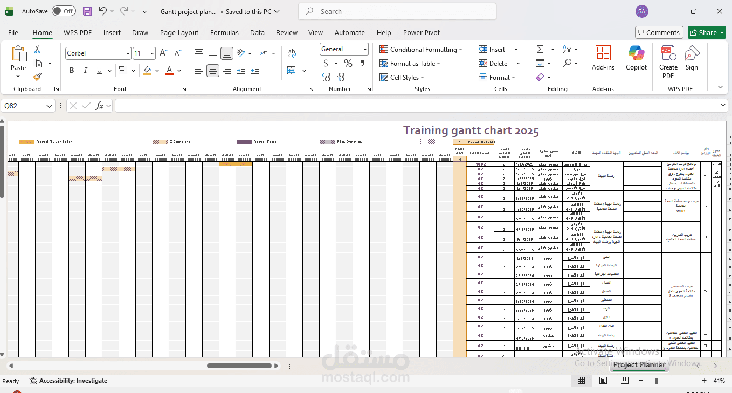This screenshot has height=393, width=732.
Task: Expand the Name Box dropdown
Action: (x=50, y=106)
